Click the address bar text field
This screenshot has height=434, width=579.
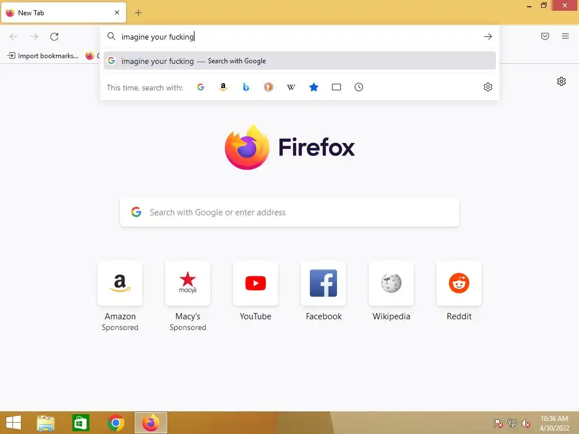pos(299,37)
